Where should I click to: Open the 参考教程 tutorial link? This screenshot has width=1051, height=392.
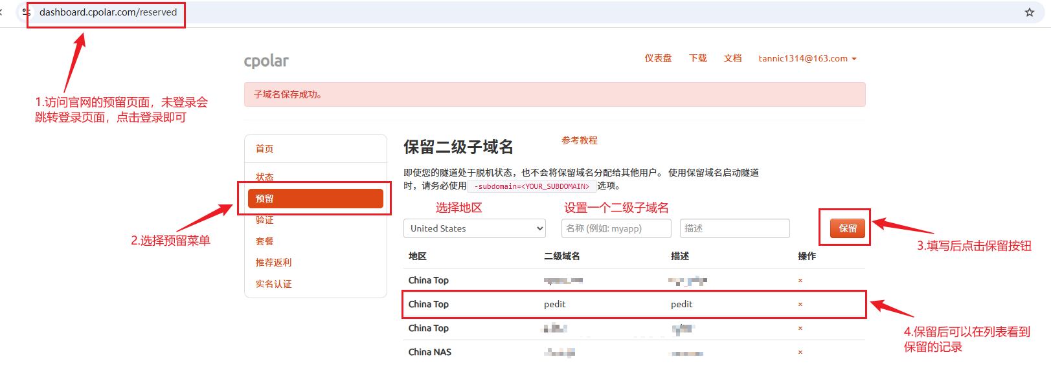pyautogui.click(x=579, y=140)
